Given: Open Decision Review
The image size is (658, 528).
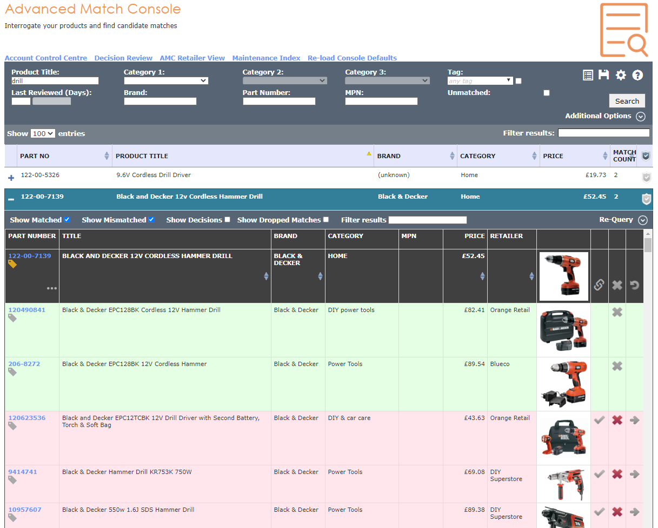Looking at the screenshot, I should pyautogui.click(x=123, y=58).
